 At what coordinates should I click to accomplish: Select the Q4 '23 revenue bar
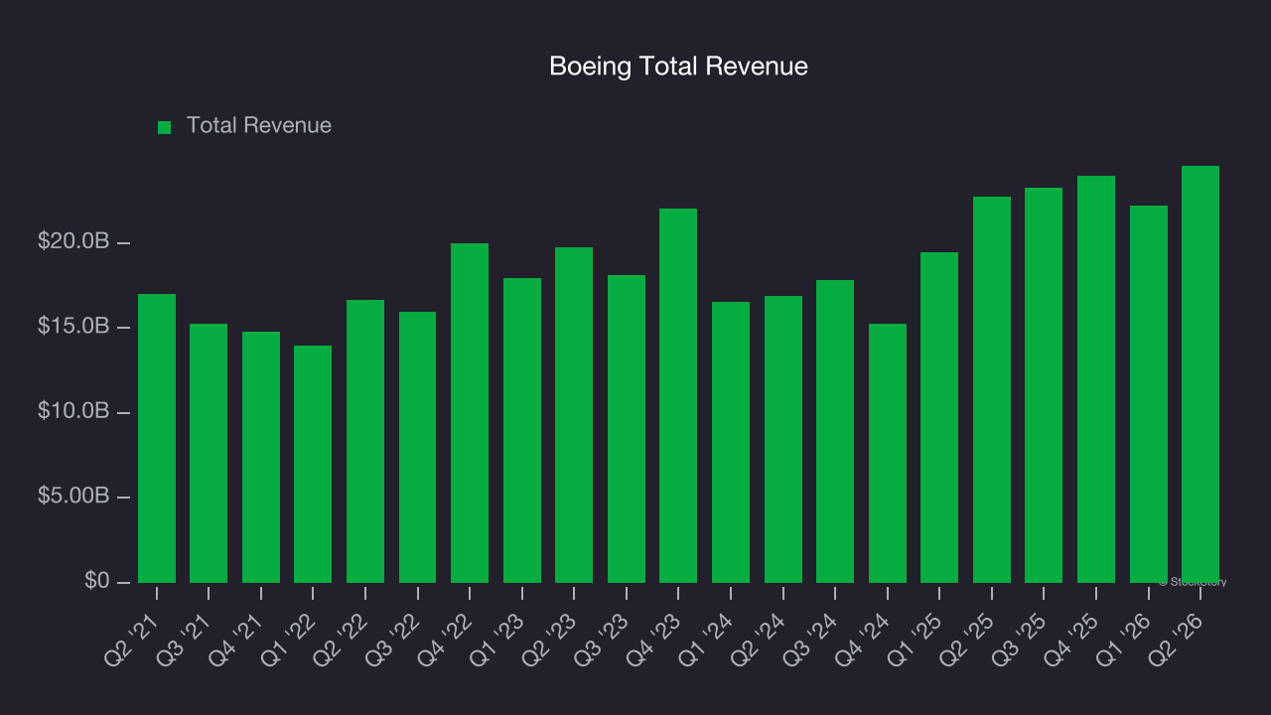point(678,395)
